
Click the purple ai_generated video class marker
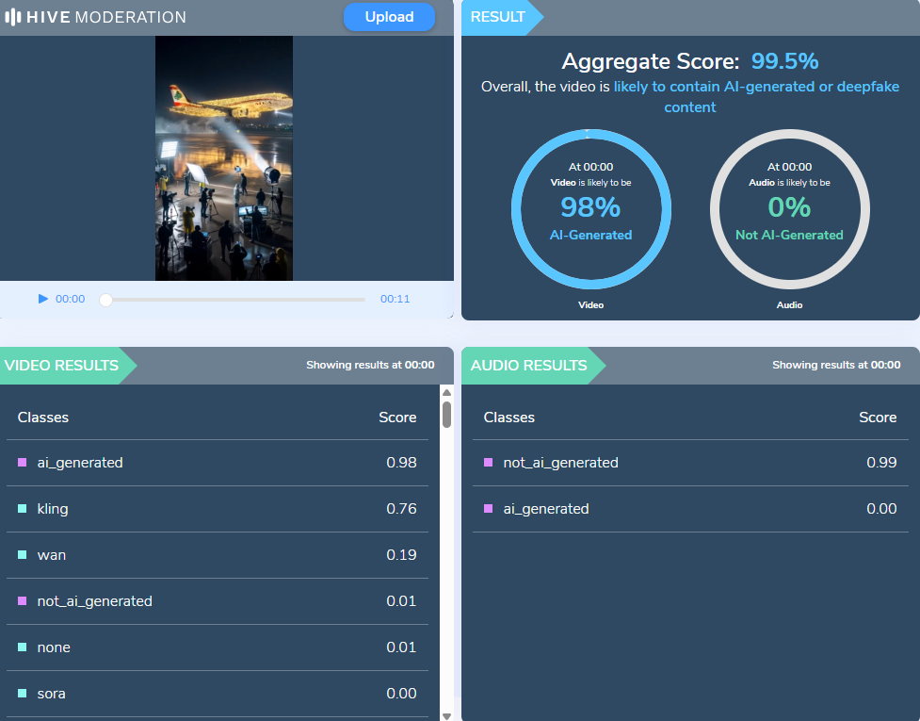pyautogui.click(x=23, y=463)
